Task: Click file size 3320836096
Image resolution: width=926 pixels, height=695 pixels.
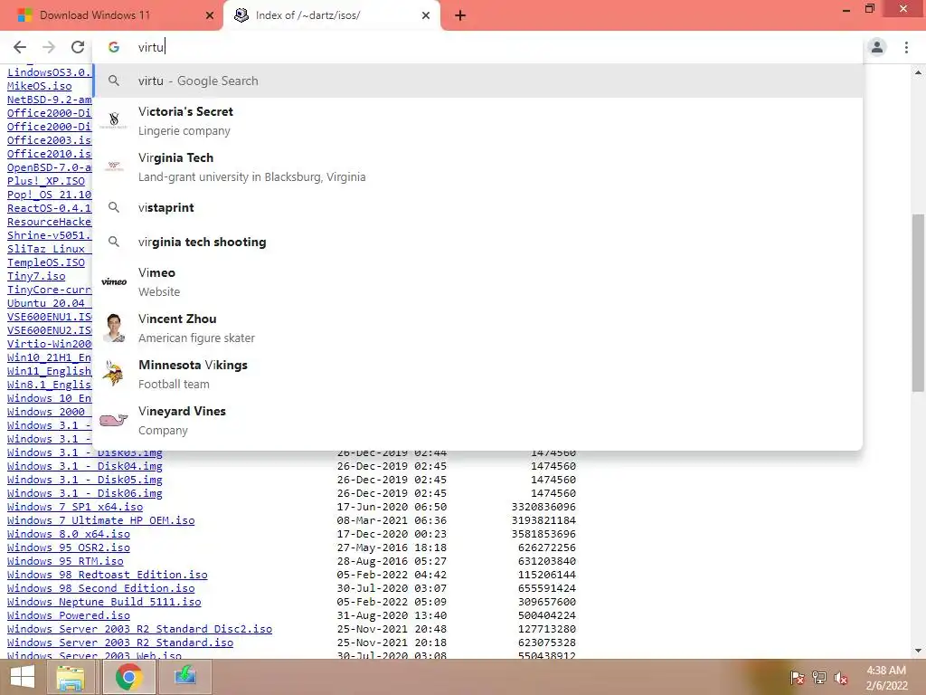Action: click(x=543, y=507)
